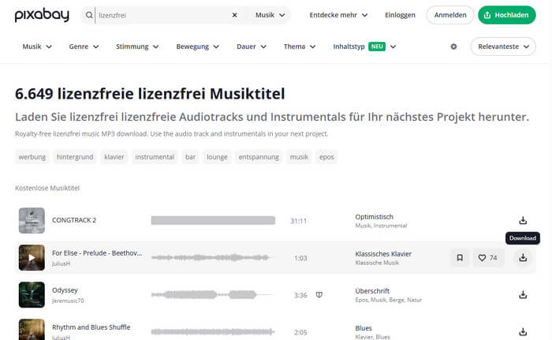Open the JuliusH artist under For Elise

[x=61, y=263]
